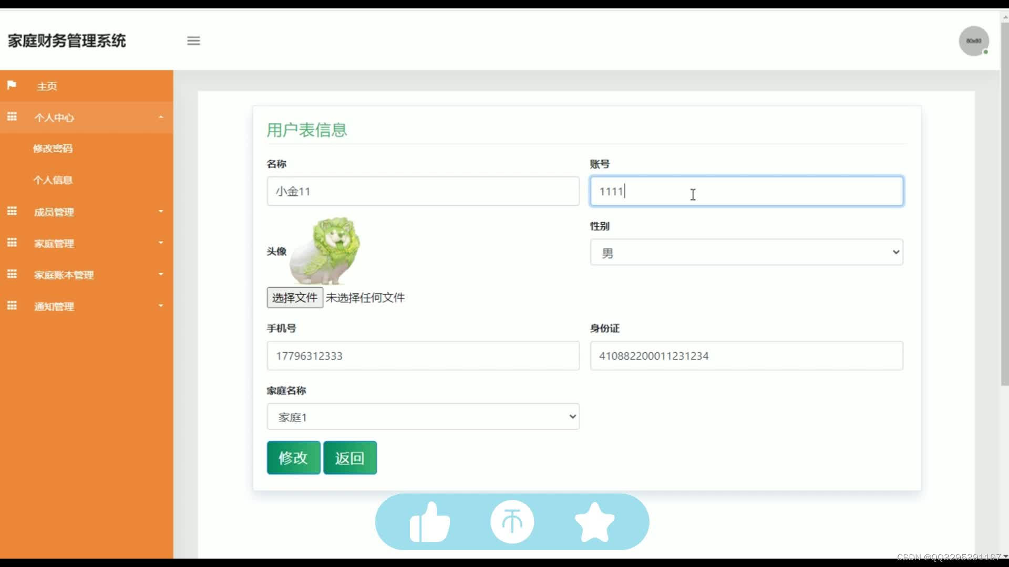1009x567 pixels.
Task: Toggle the 通知管理 sidebar section
Action: coord(86,306)
